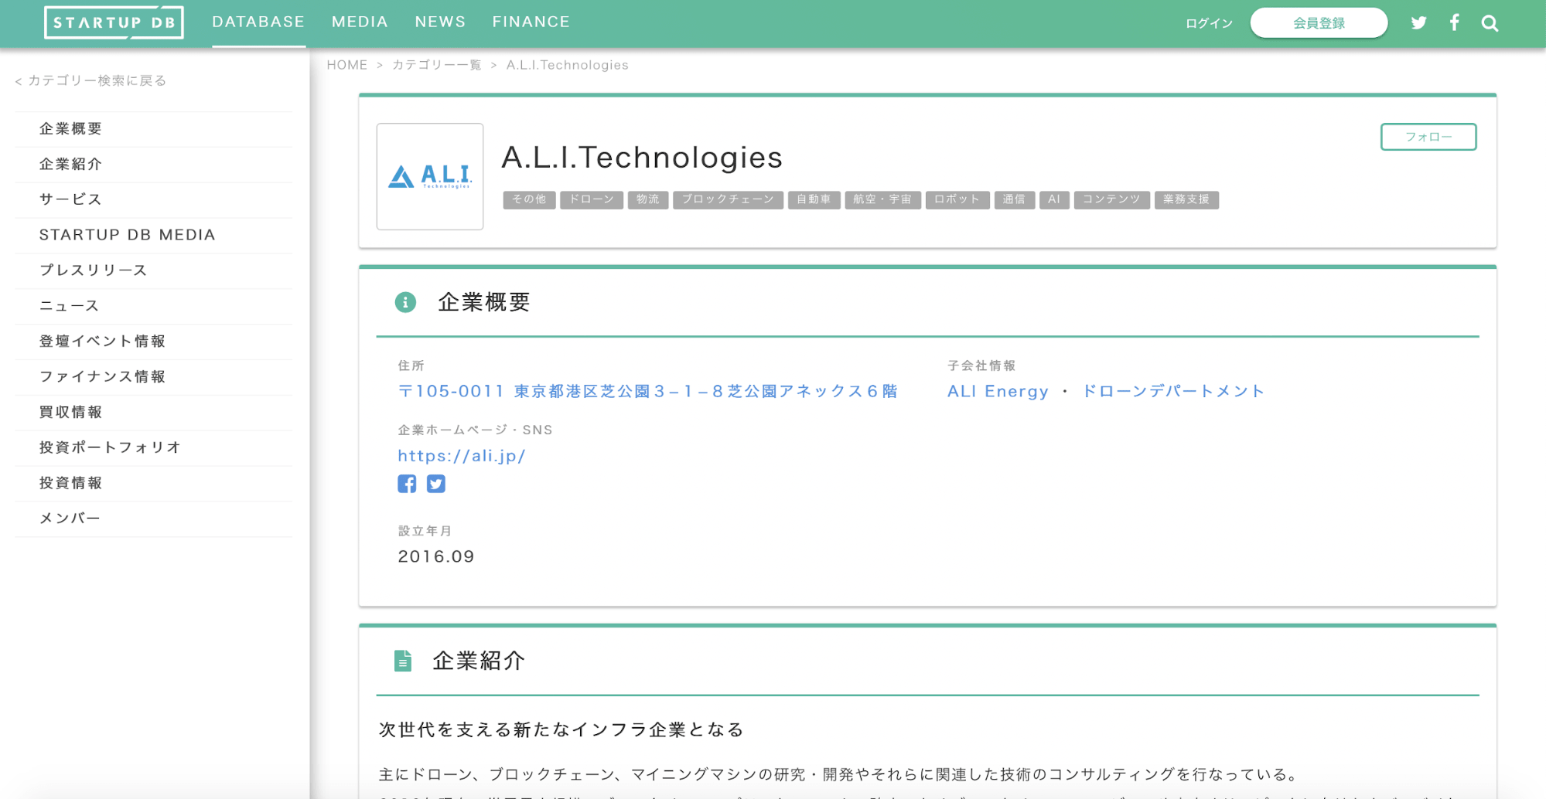Click the ブロックチェーン category tag
Image resolution: width=1546 pixels, height=799 pixels.
click(x=728, y=199)
